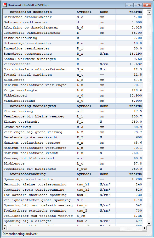
Task: Click the vertical scrollbar down arrow
Action: (149, 224)
